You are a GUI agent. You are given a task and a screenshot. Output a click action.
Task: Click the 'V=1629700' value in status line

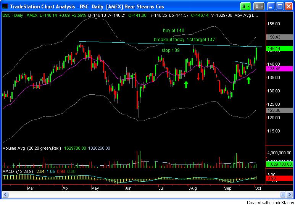point(221,15)
